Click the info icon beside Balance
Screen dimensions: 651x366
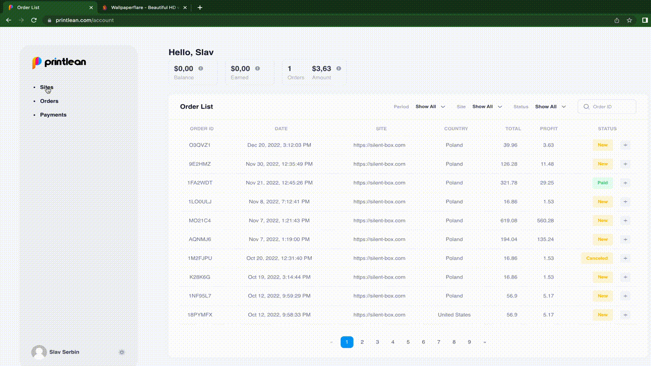click(x=200, y=69)
